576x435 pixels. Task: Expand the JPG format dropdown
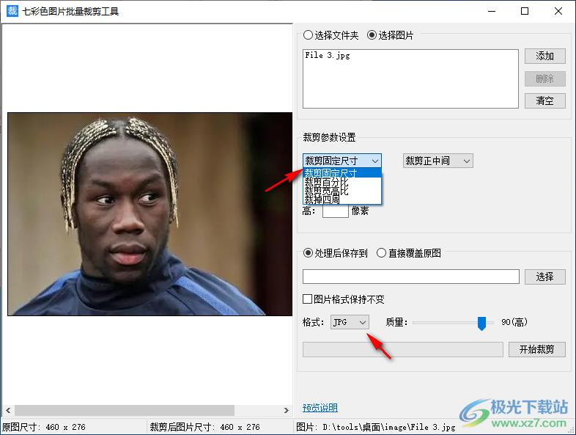click(350, 322)
